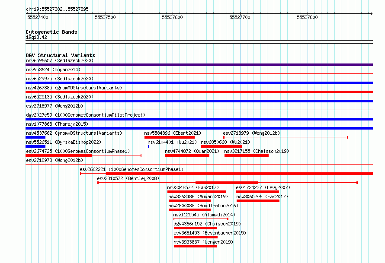Select the blue nsv6529975 variant bar
385x263 pixels.
click(x=199, y=83)
